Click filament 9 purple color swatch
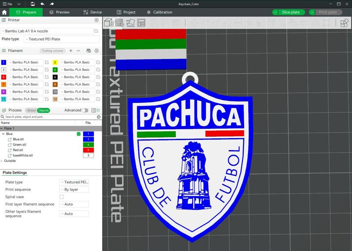Screen dimensions: 352x251 [4, 92]
